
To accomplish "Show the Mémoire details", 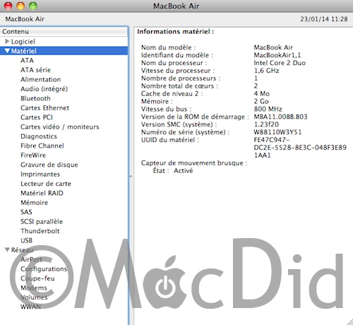I will point(34,203).
